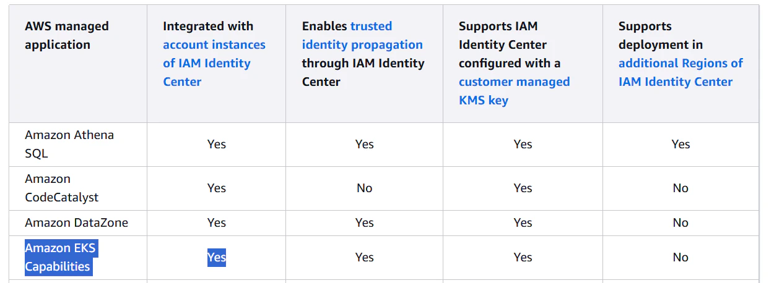Follow the trusted identity propagation link
The image size is (774, 283).
[x=362, y=35]
